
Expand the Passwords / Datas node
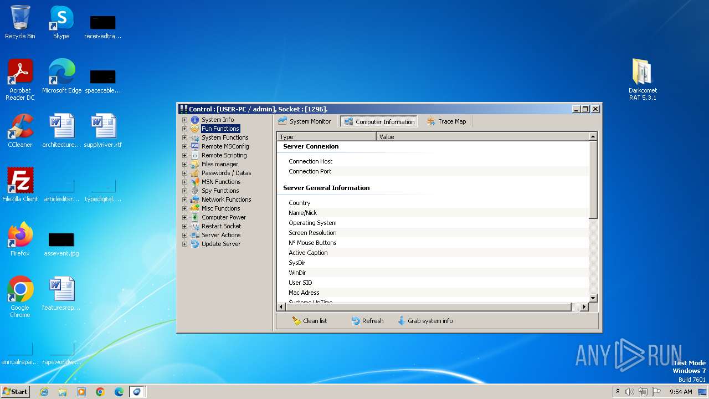coord(185,173)
